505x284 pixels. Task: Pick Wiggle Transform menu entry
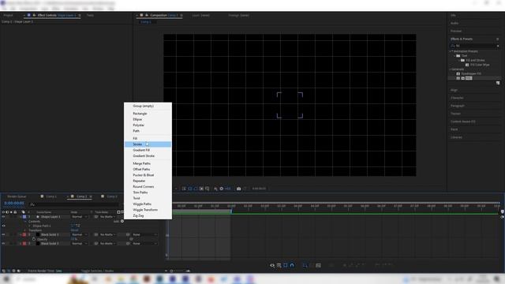[x=148, y=210]
